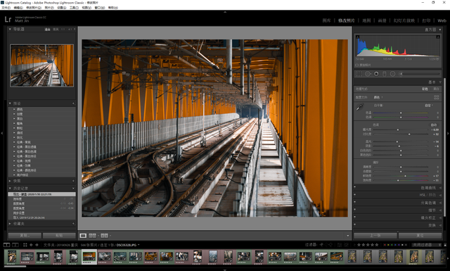Image resolution: width=450 pixels, height=271 pixels.
Task: Switch to before/after top-bottom view
Action: coord(104,236)
